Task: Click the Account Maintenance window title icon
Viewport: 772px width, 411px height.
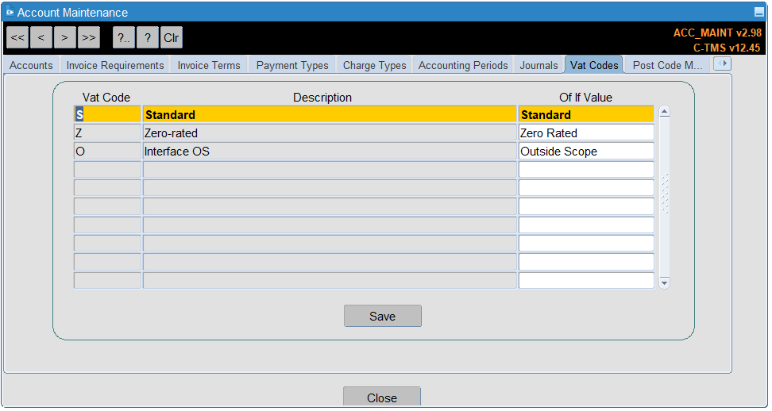Action: pos(10,12)
